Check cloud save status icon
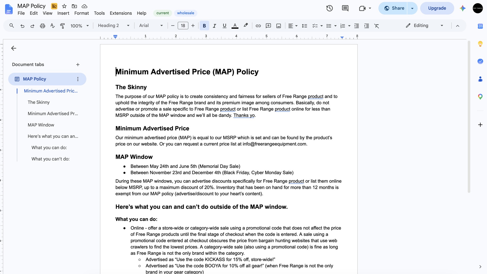The width and height of the screenshot is (487, 274). point(84,6)
